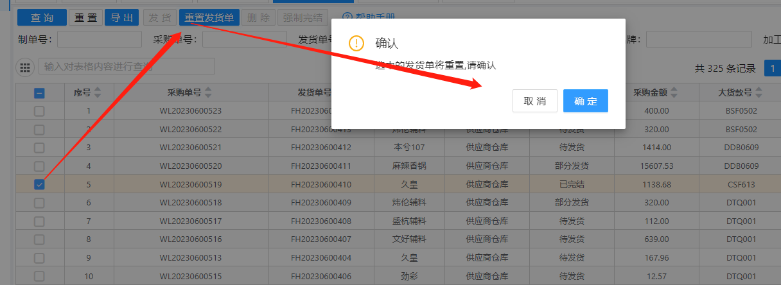Click the 重置发货单 toolbar button
The height and width of the screenshot is (285, 781).
[209, 17]
